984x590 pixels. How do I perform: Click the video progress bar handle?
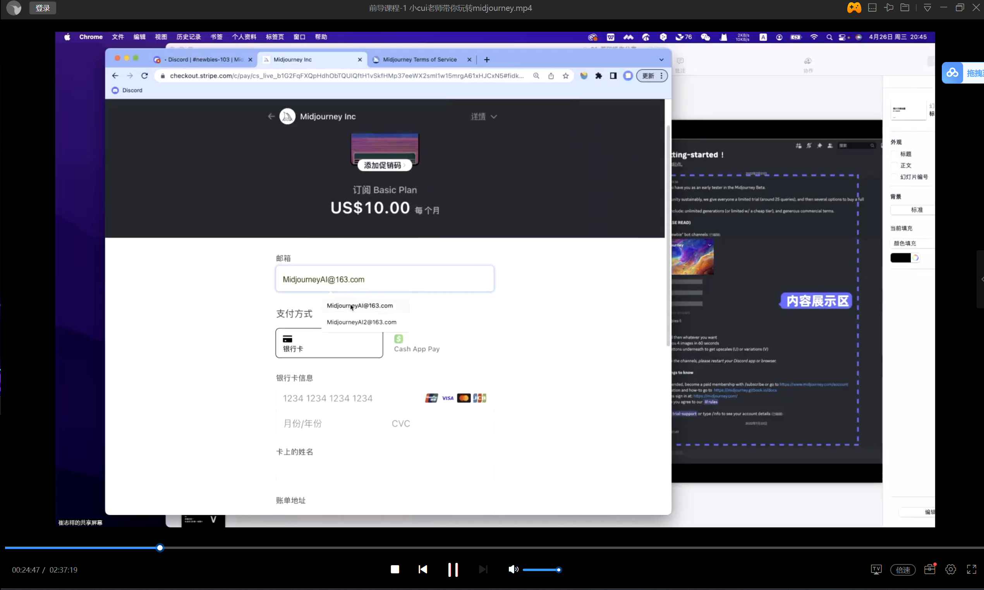coord(160,548)
